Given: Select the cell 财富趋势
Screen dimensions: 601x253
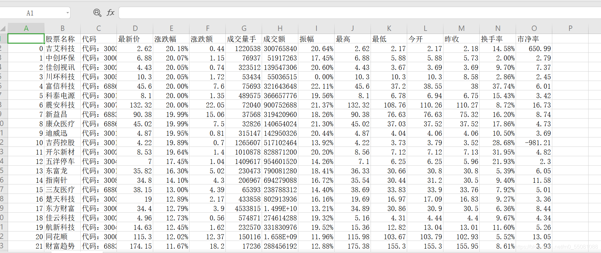Looking at the screenshot, I should tap(62, 246).
